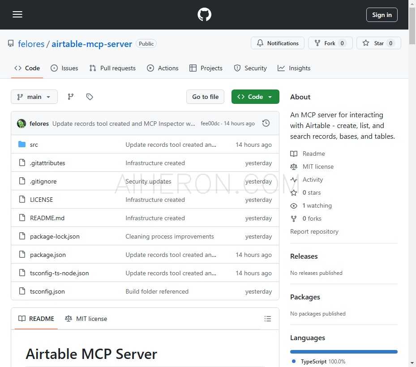
Task: Open commit history clock icon
Action: [x=266, y=124]
